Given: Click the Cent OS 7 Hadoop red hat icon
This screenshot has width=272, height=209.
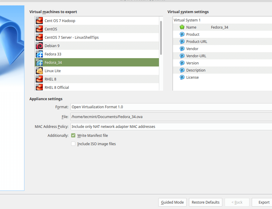Looking at the screenshot, I should [x=39, y=21].
